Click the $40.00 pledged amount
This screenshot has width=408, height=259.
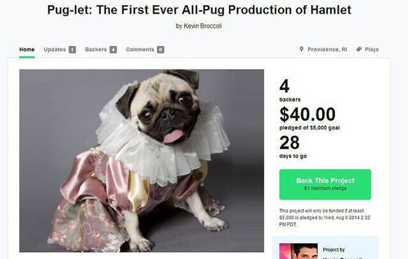point(307,114)
